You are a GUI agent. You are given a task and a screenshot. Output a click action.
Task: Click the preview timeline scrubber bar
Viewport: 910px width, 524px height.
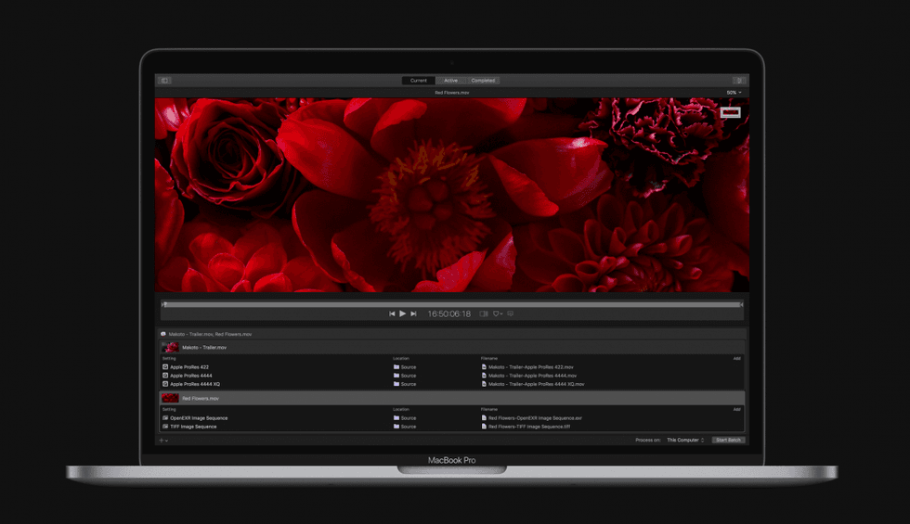tap(452, 304)
